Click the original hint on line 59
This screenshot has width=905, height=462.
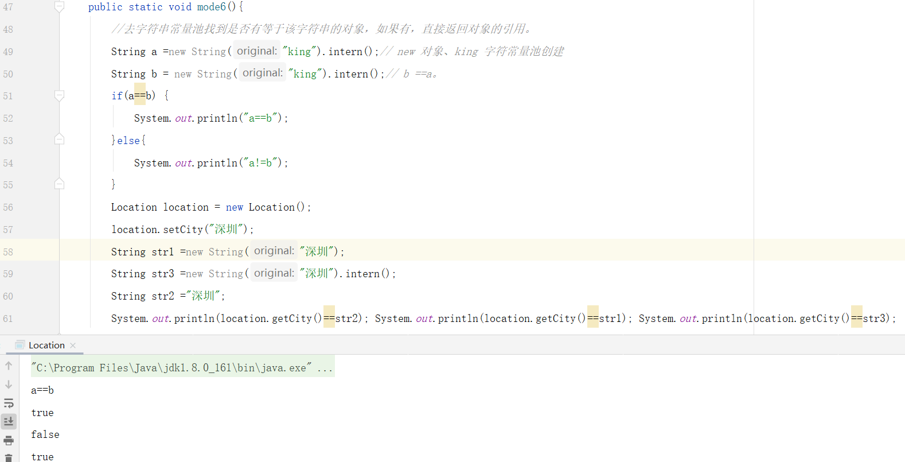(x=274, y=273)
